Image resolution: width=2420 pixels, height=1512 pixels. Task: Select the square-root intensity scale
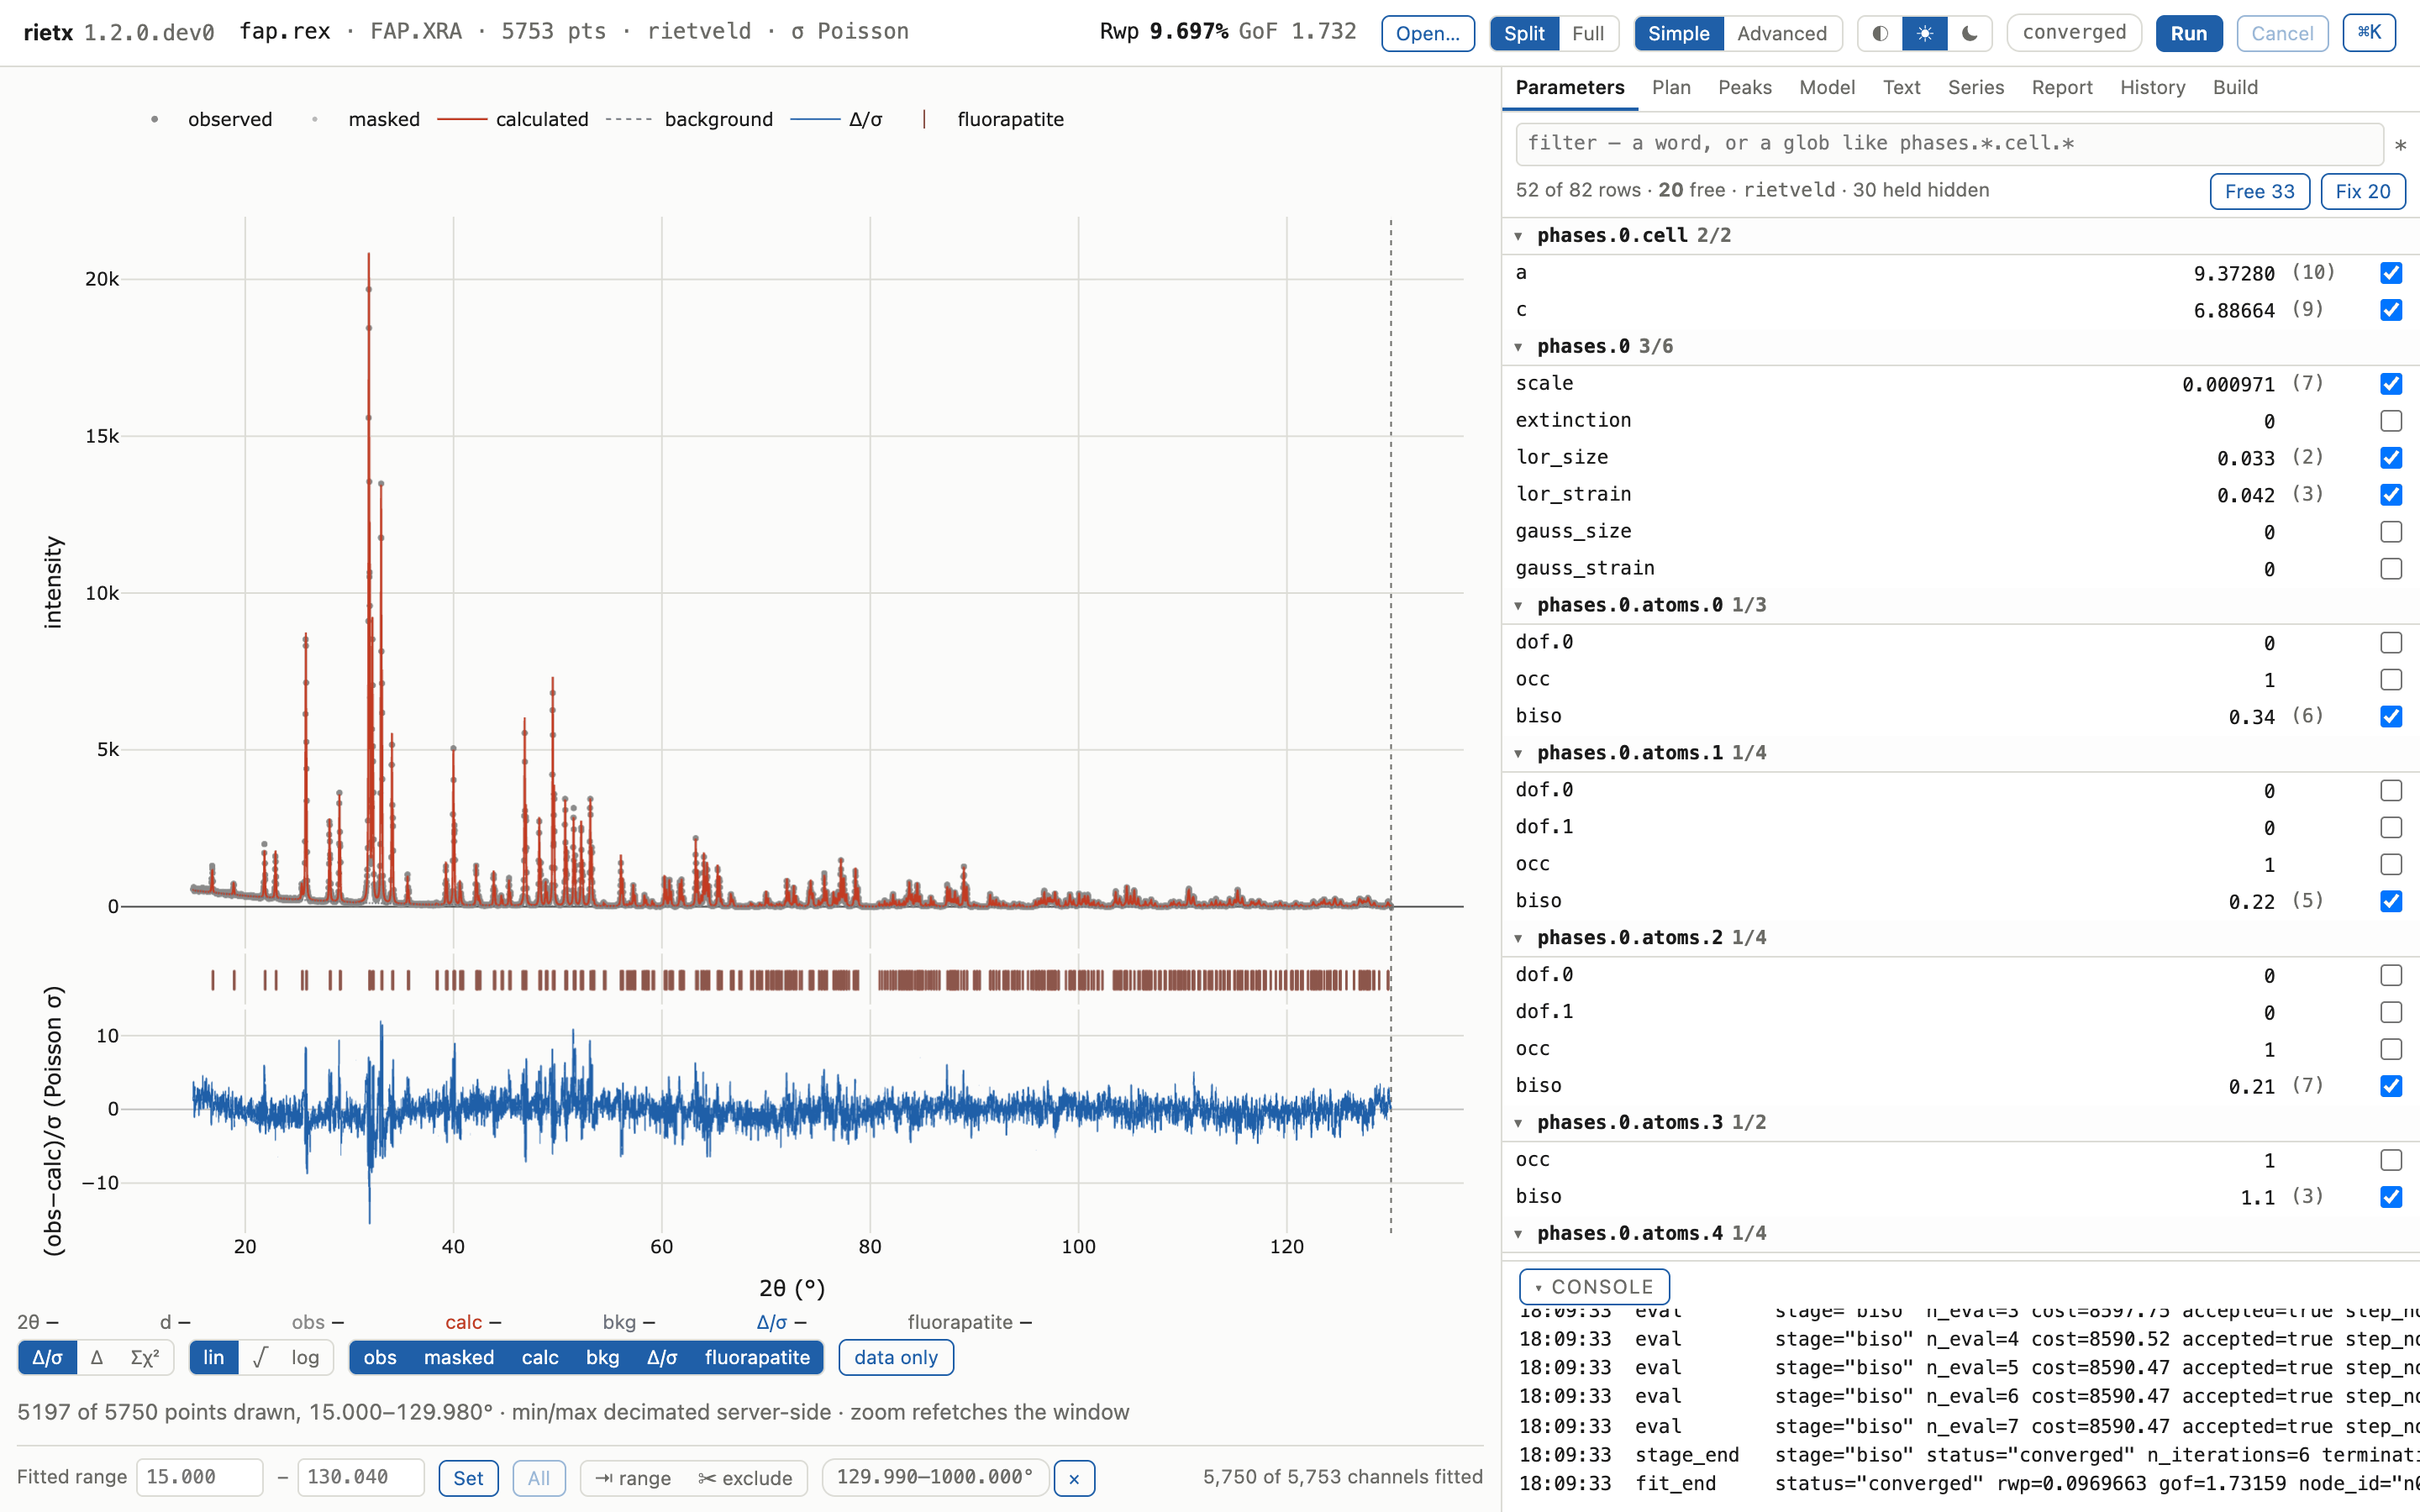pos(261,1357)
